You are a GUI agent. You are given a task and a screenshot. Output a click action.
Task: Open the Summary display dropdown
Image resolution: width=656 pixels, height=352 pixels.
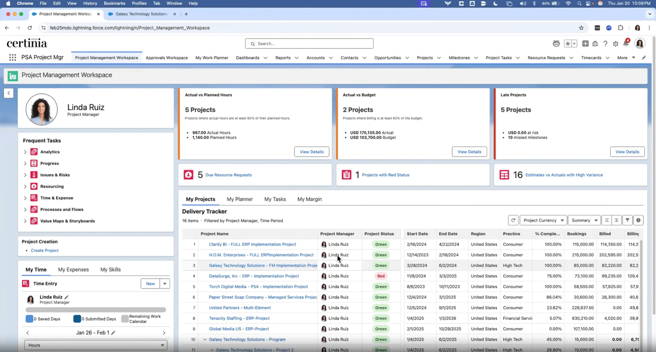point(584,220)
